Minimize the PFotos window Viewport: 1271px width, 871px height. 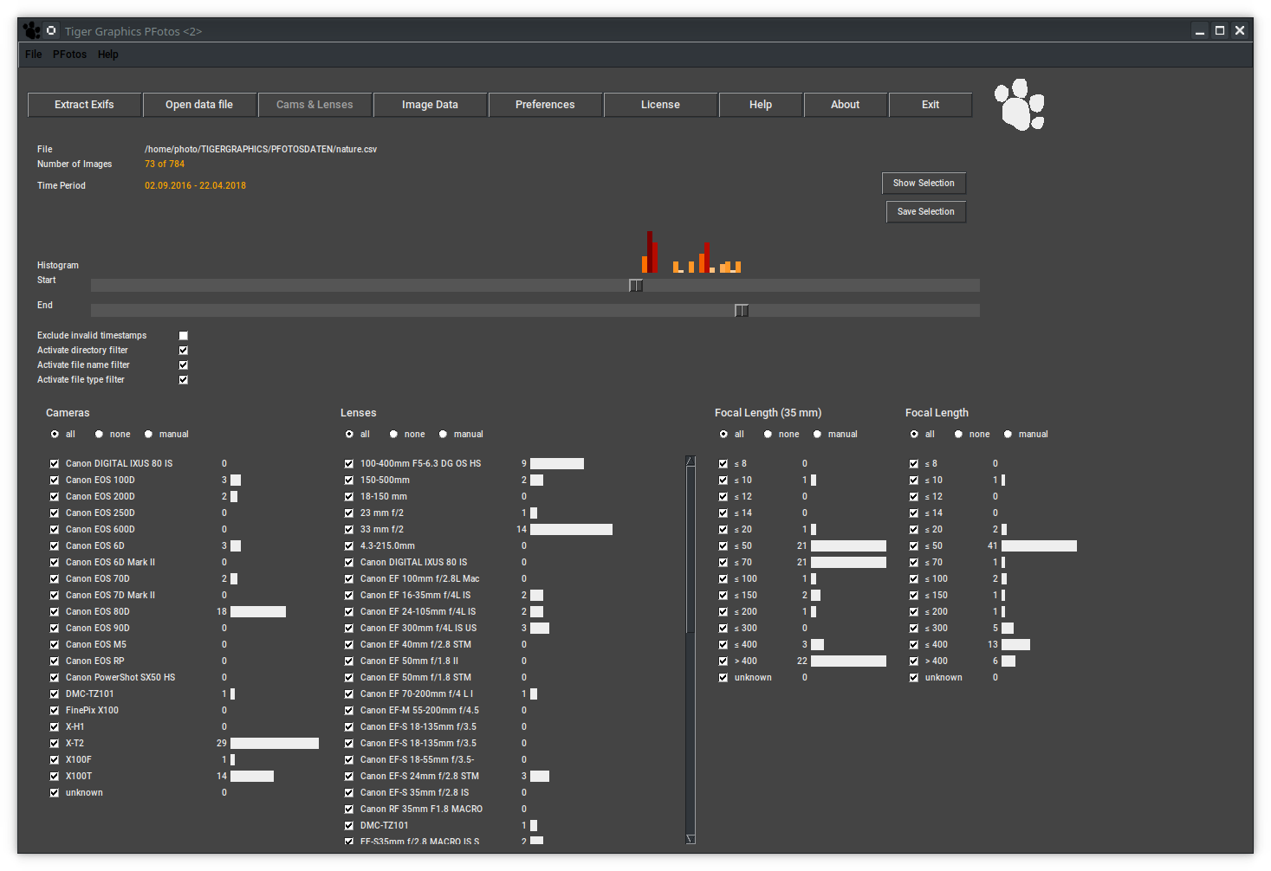(x=1199, y=30)
